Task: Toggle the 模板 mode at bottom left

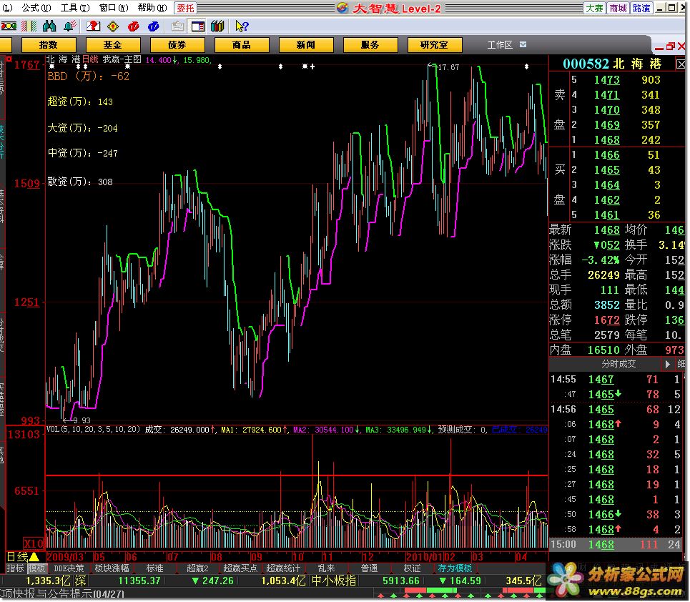Action: click(36, 568)
